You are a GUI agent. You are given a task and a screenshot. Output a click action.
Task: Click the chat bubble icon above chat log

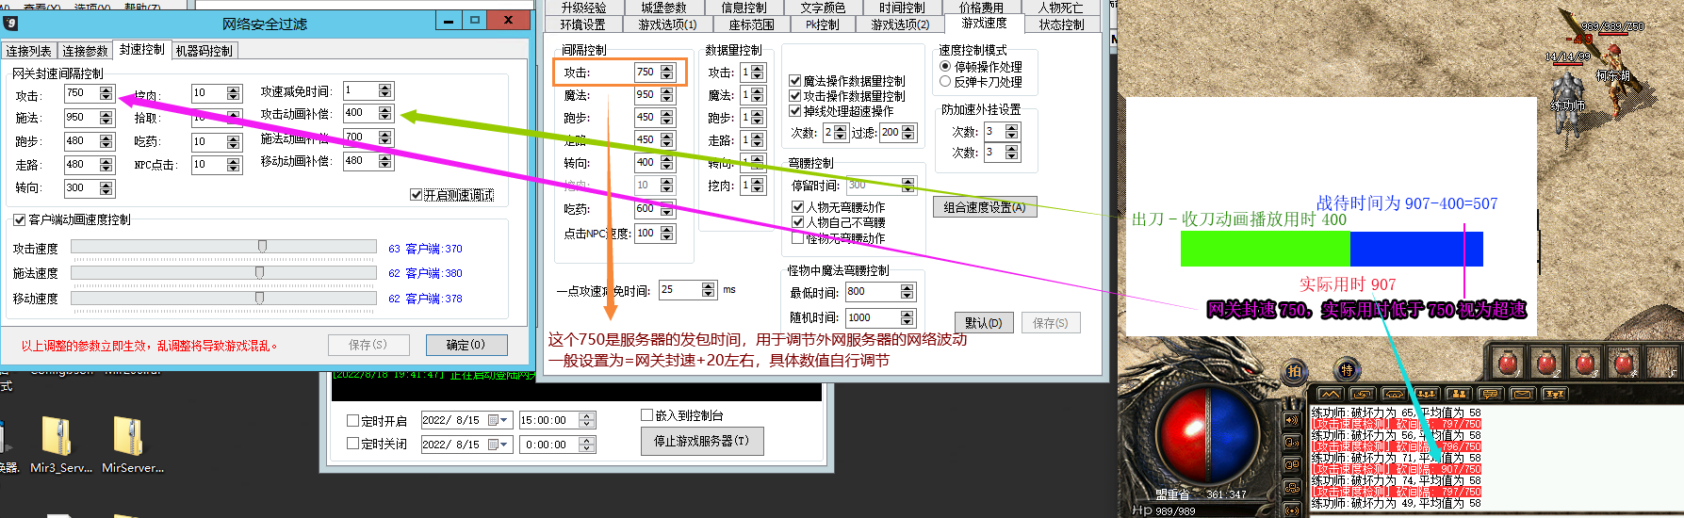1489,394
